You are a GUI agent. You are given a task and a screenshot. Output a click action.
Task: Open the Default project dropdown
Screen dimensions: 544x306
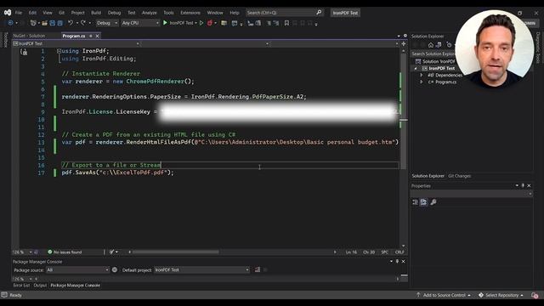click(202, 270)
